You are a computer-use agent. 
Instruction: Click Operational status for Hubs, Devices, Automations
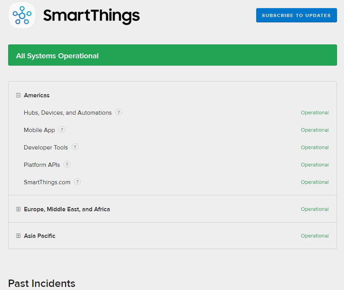[x=315, y=113]
